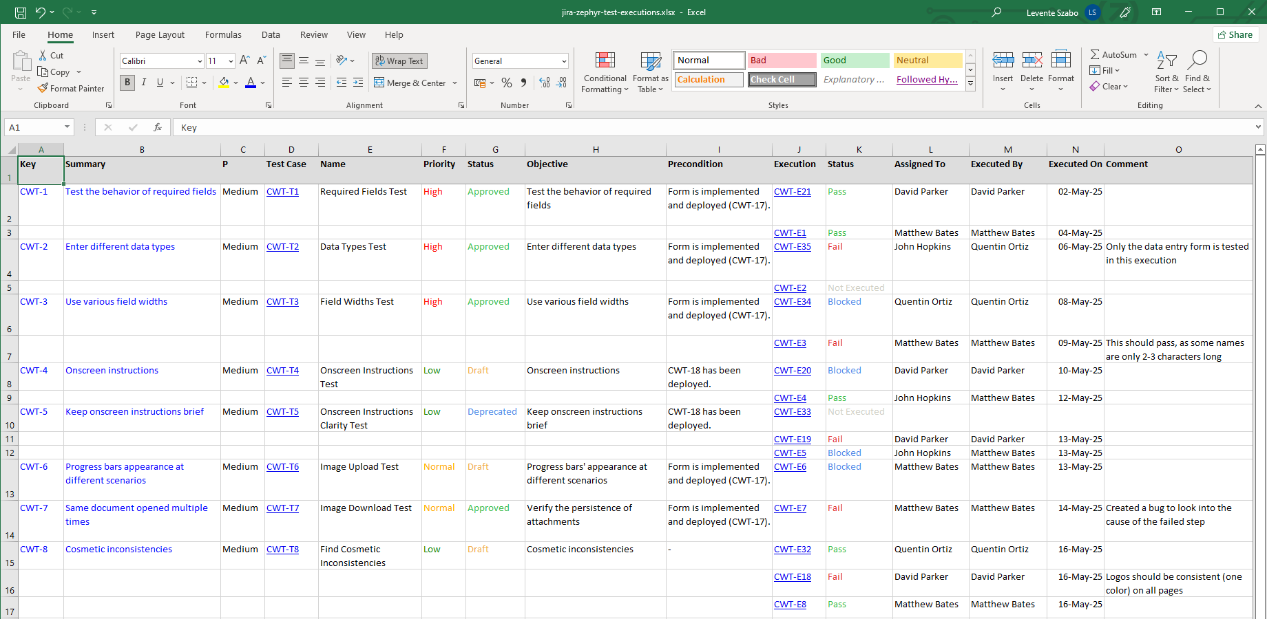Screen dimensions: 1267x619
Task: Open Format as Table gallery
Action: click(x=650, y=72)
